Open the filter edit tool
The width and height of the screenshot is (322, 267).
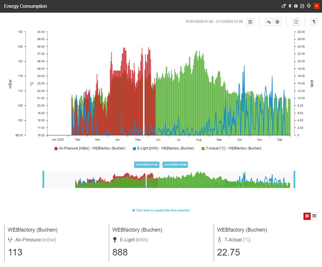tap(314, 22)
